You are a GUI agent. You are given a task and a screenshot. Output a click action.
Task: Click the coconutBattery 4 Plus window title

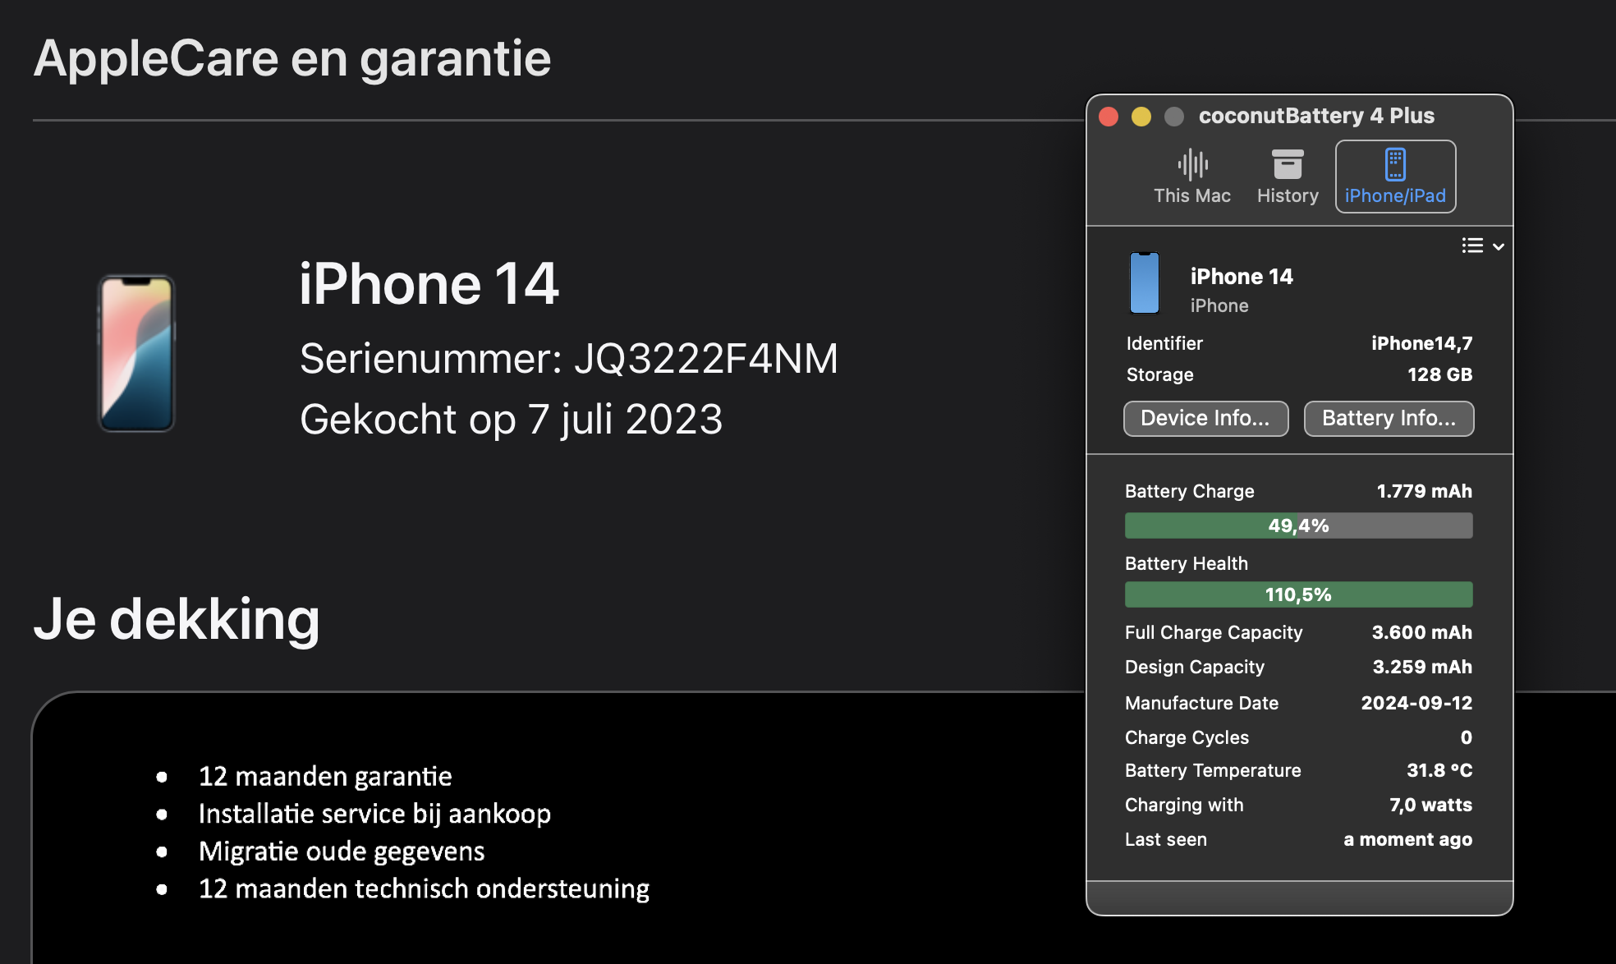[x=1316, y=116]
